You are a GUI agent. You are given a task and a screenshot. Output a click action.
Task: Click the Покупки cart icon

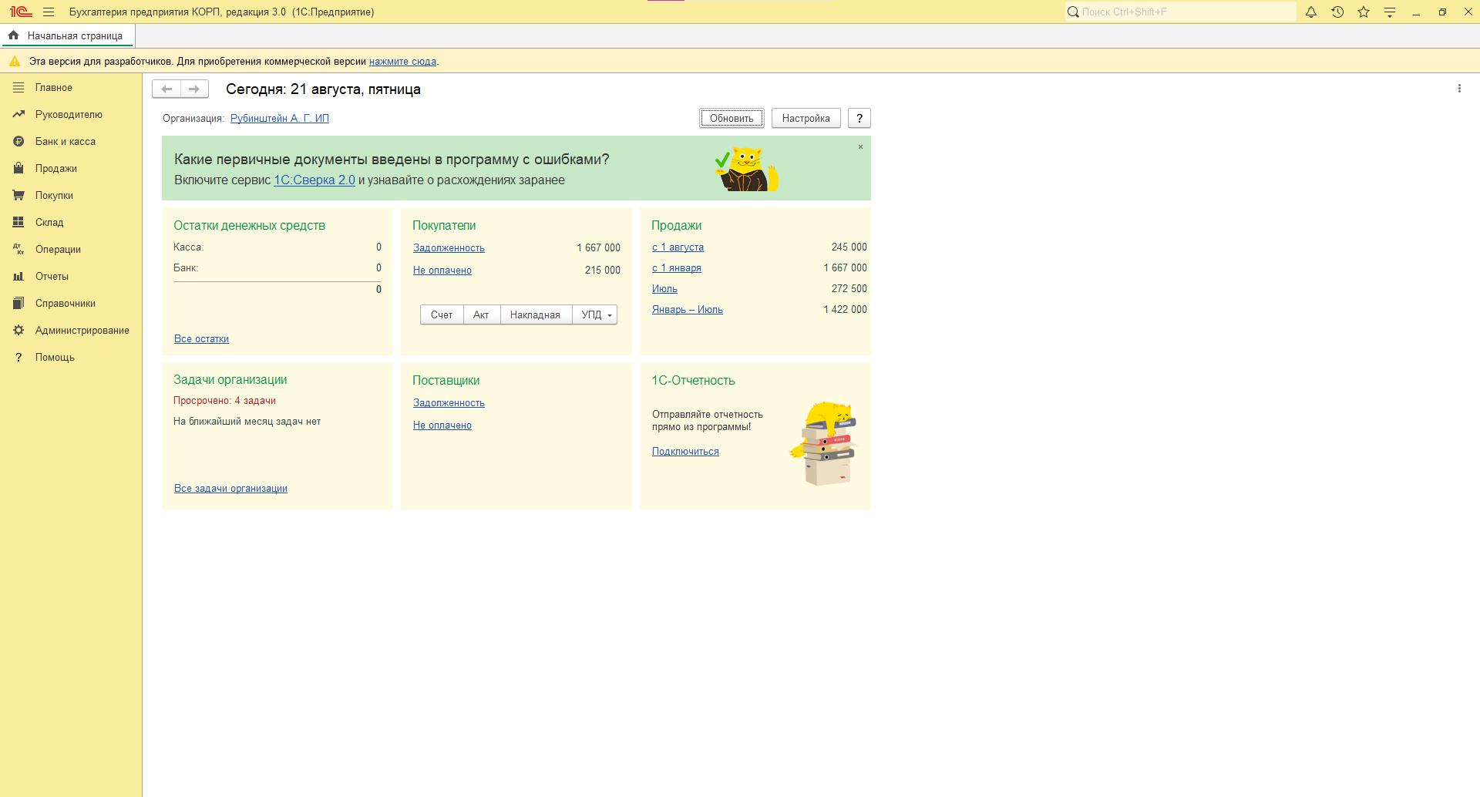pyautogui.click(x=18, y=196)
